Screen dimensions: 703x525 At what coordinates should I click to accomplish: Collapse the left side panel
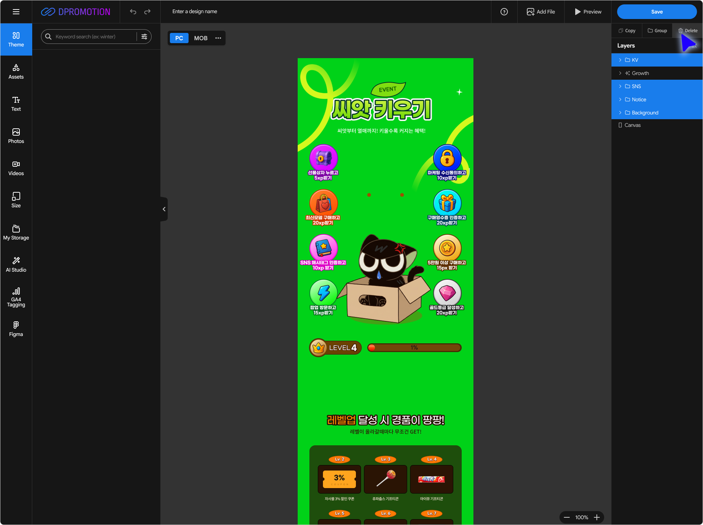click(164, 209)
